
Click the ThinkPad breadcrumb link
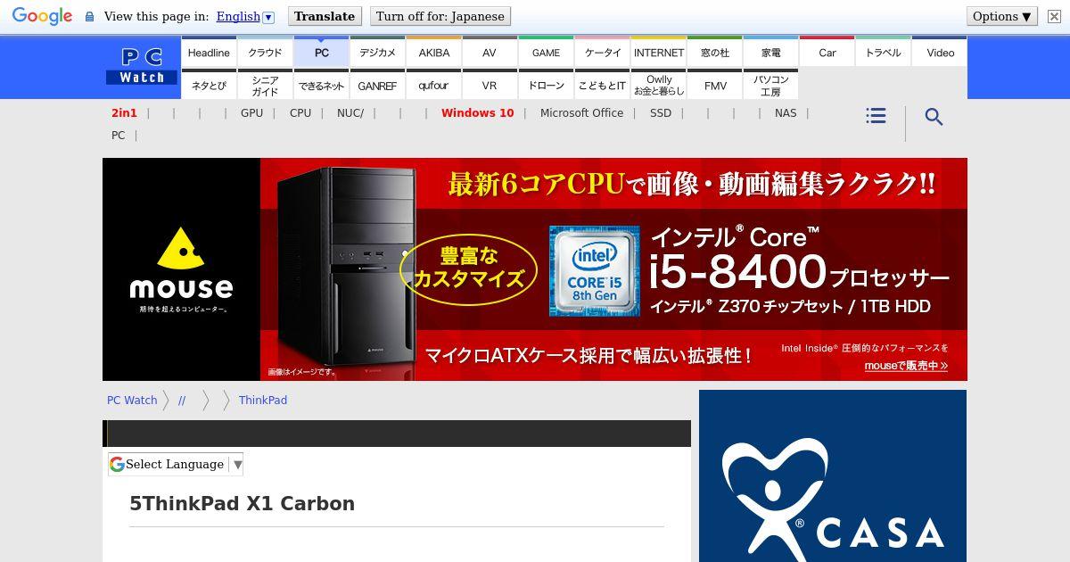pos(263,401)
